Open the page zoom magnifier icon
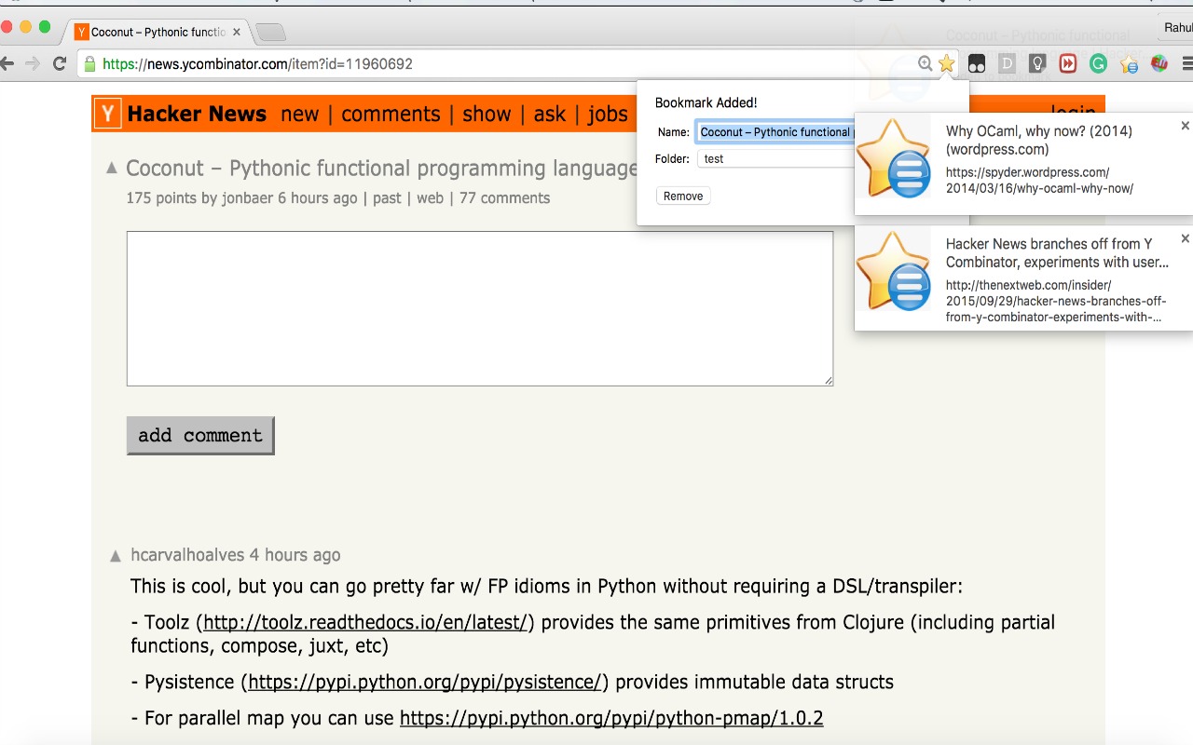 925,63
